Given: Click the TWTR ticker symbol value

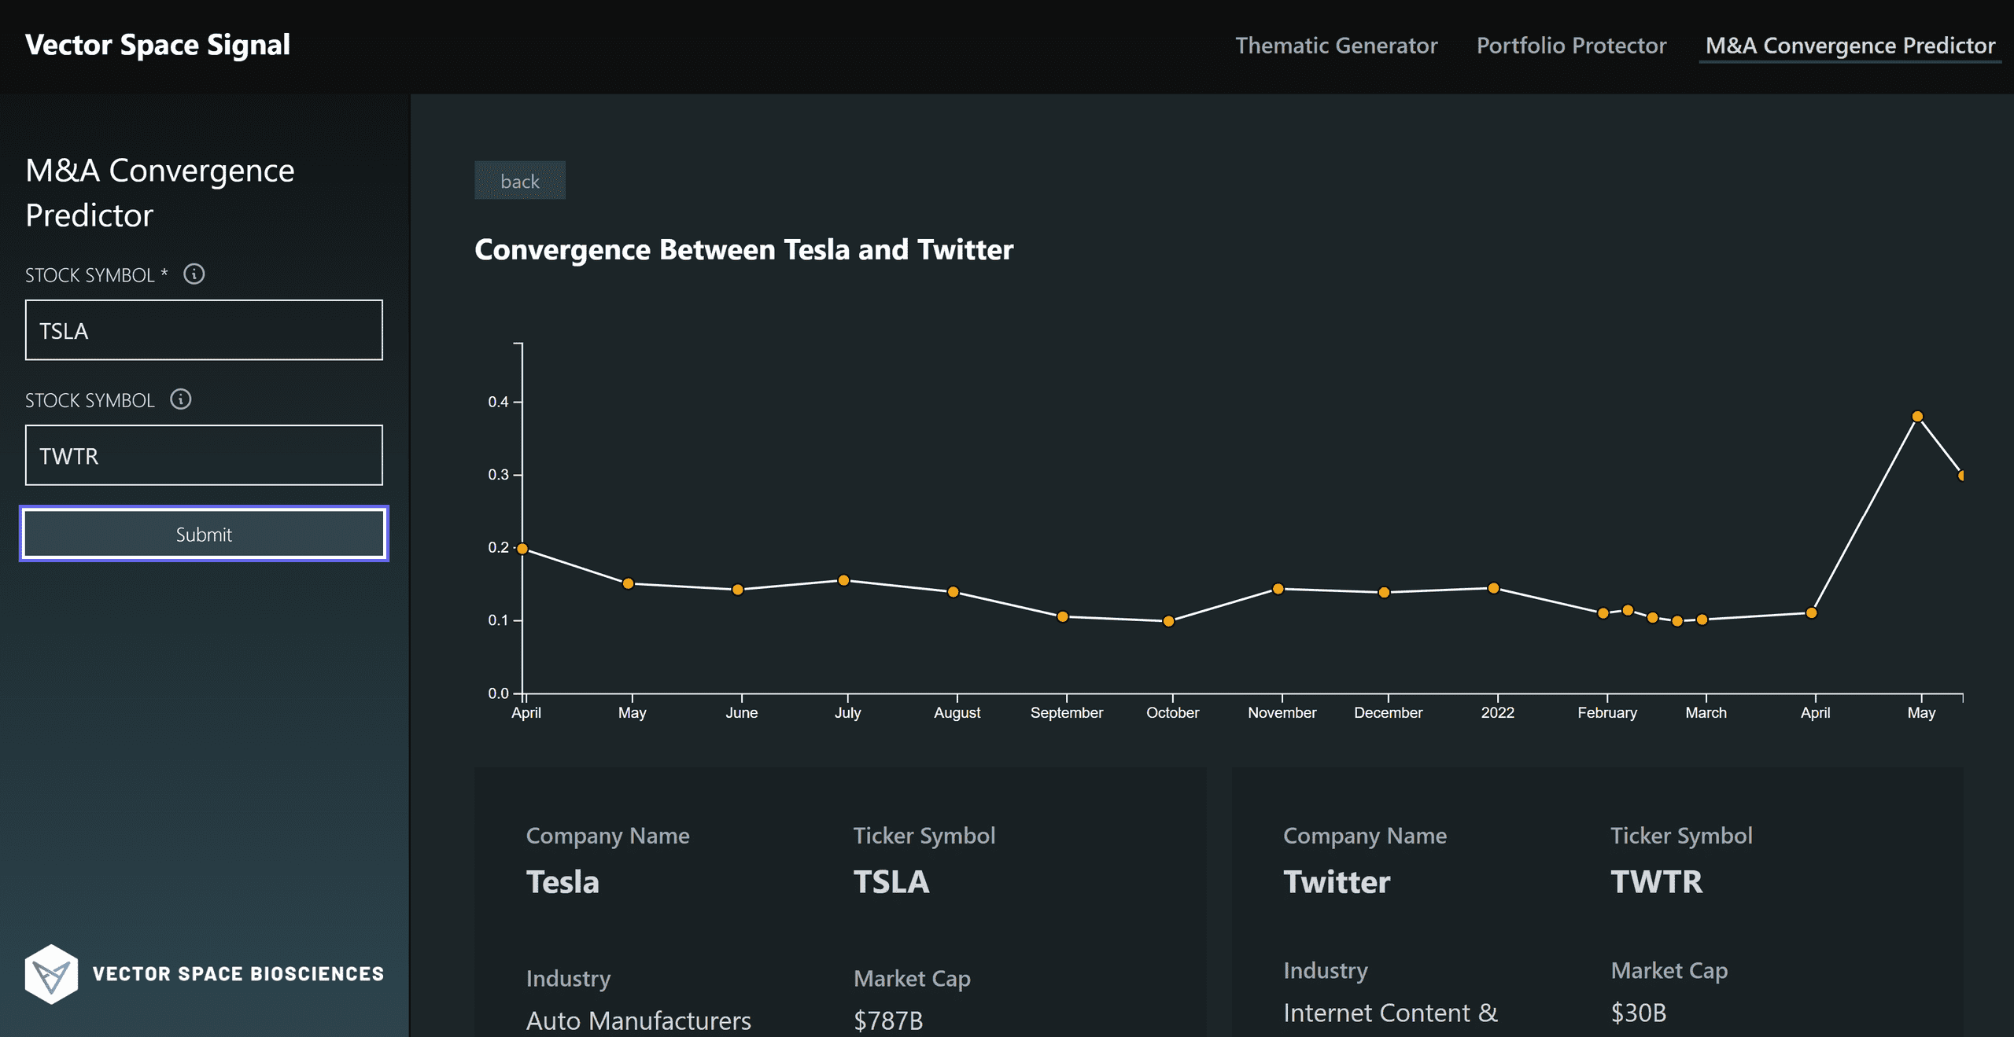Looking at the screenshot, I should click(1657, 881).
